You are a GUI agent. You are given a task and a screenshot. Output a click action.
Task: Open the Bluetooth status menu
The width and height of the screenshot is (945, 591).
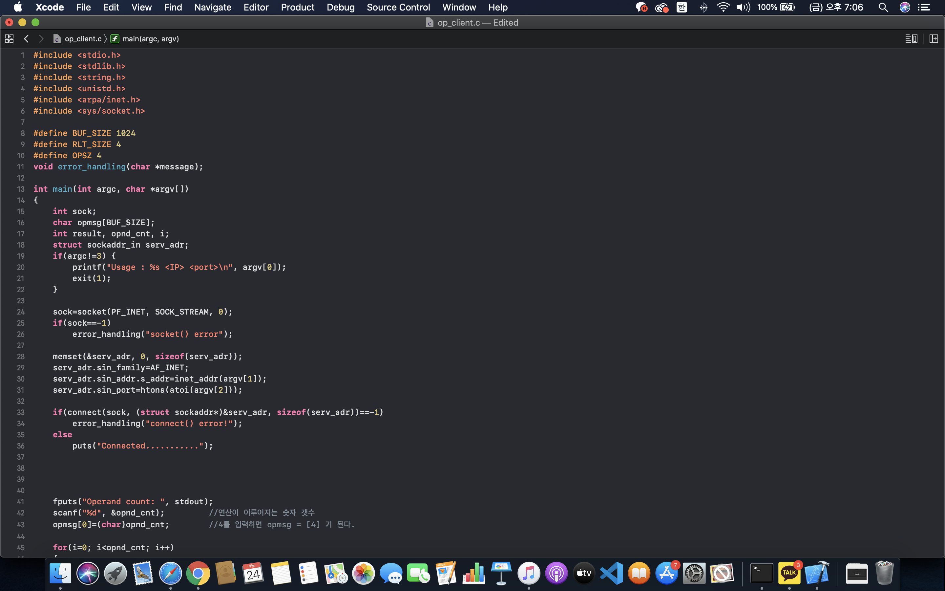point(703,7)
